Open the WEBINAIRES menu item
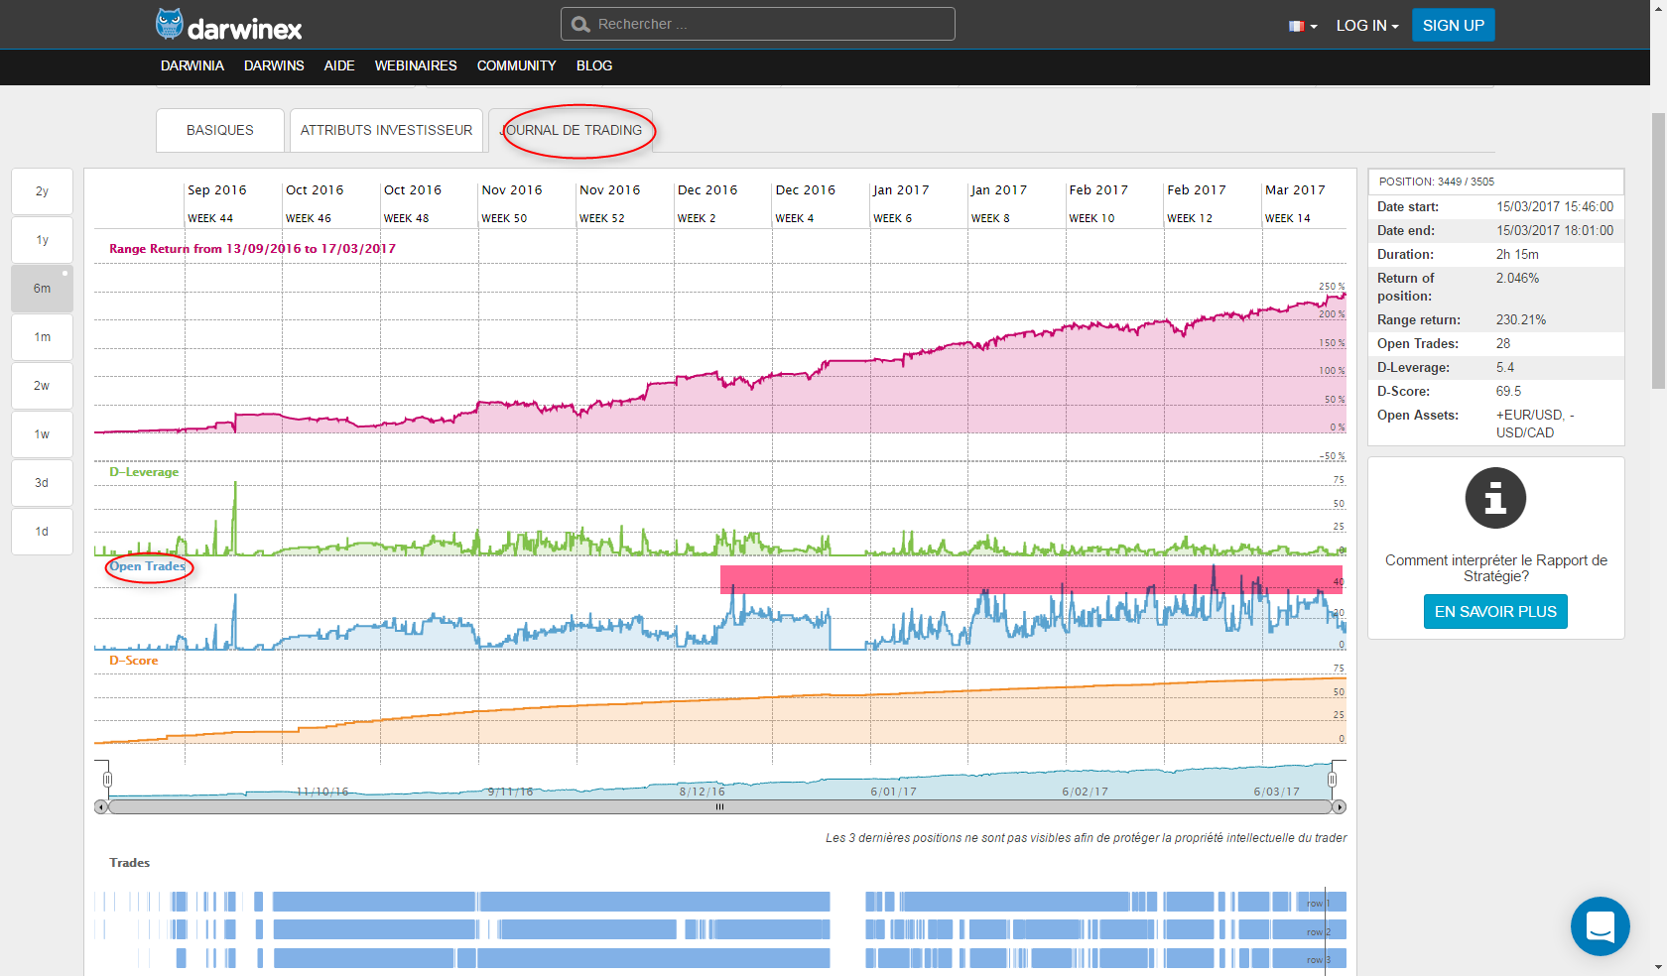 pos(415,65)
